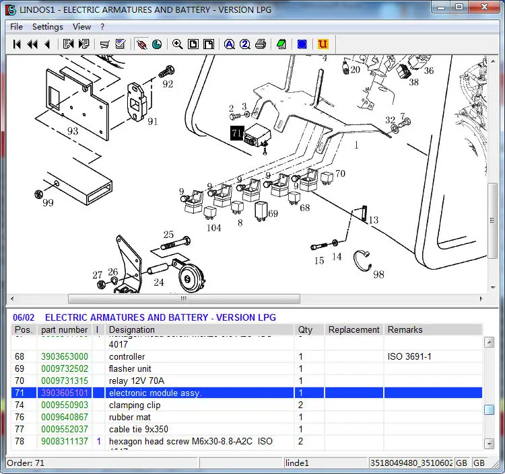The height and width of the screenshot is (474, 505).
Task: Select the 'rubber mat' designation
Action: pos(130,417)
